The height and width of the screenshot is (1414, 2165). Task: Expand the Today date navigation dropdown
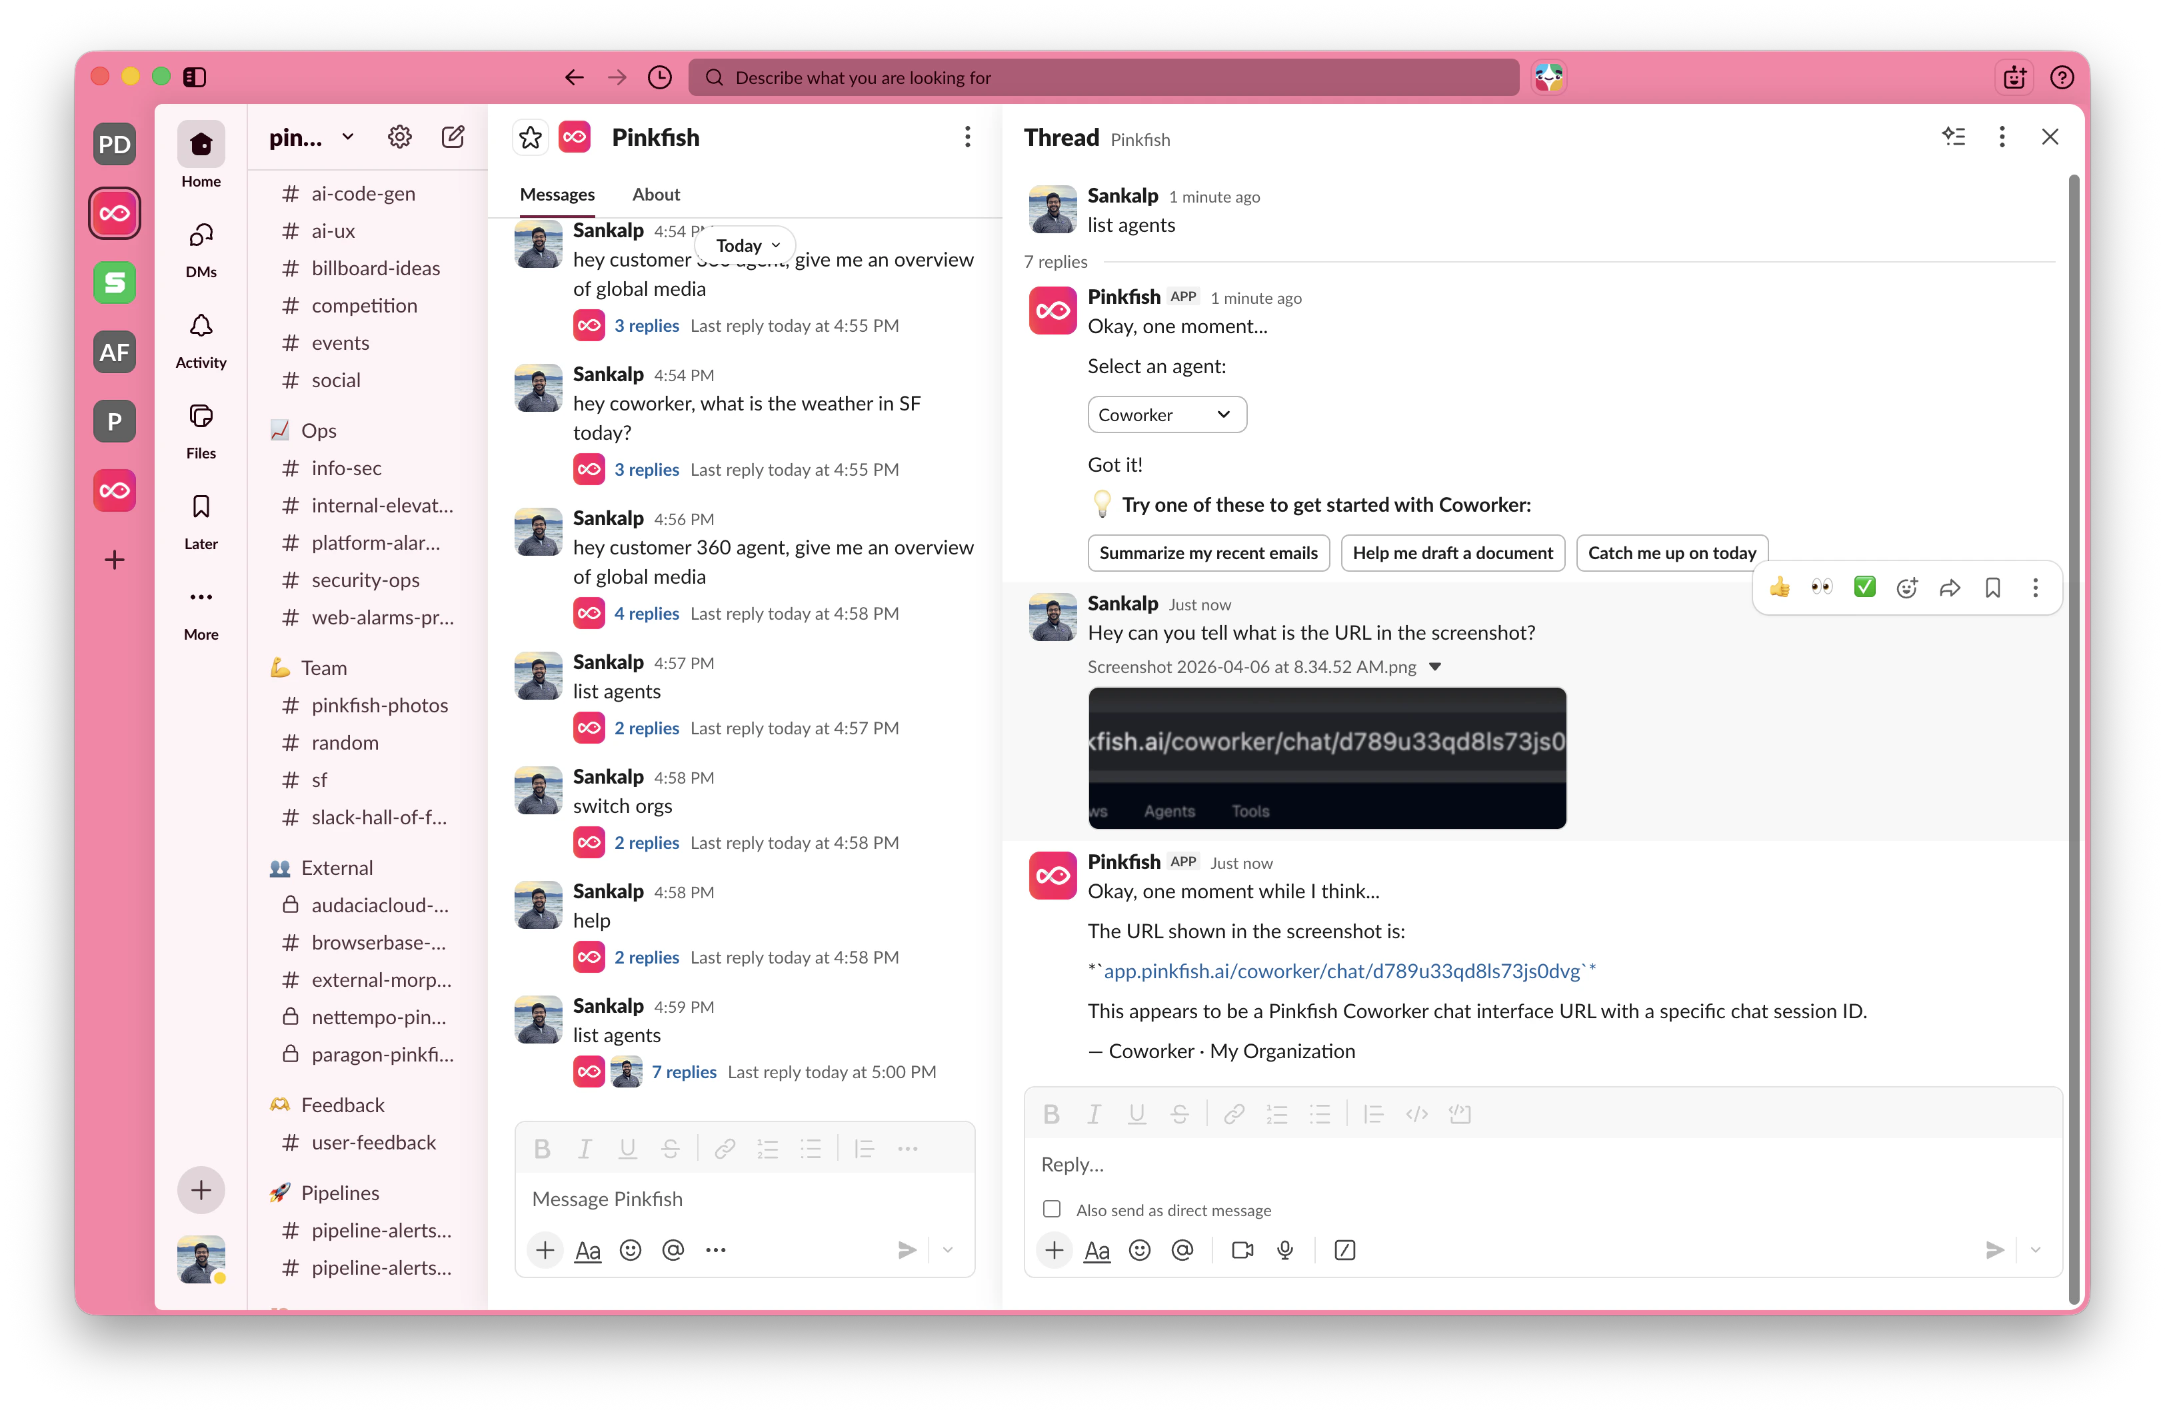pos(744,245)
